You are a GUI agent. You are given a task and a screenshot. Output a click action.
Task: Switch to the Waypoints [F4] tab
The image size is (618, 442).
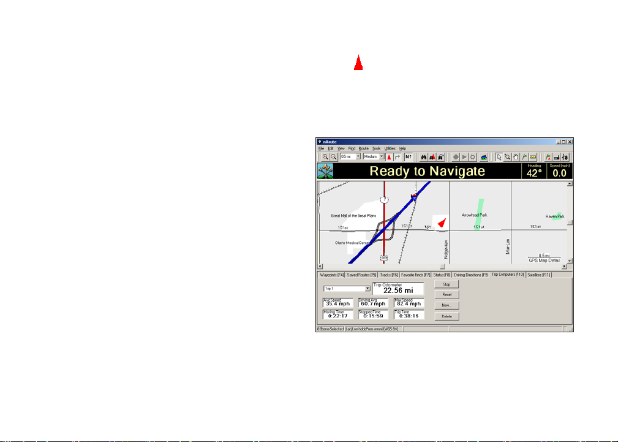[x=332, y=275]
